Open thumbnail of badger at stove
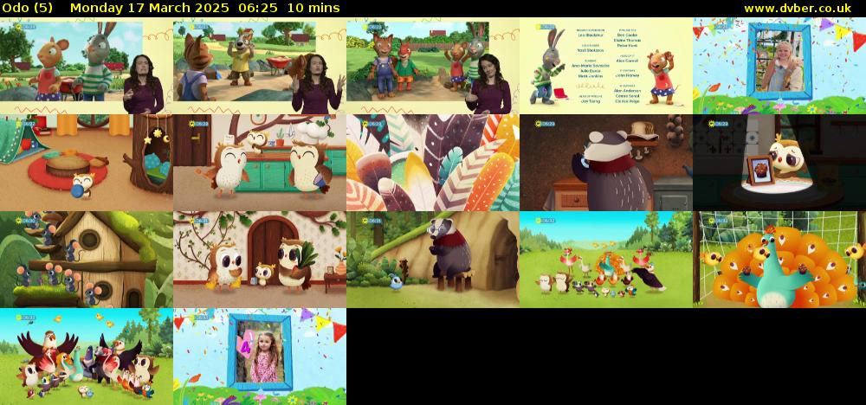This screenshot has width=866, height=405. point(606,163)
